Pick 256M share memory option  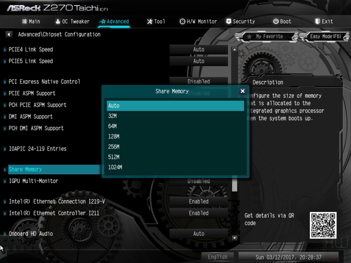point(175,147)
